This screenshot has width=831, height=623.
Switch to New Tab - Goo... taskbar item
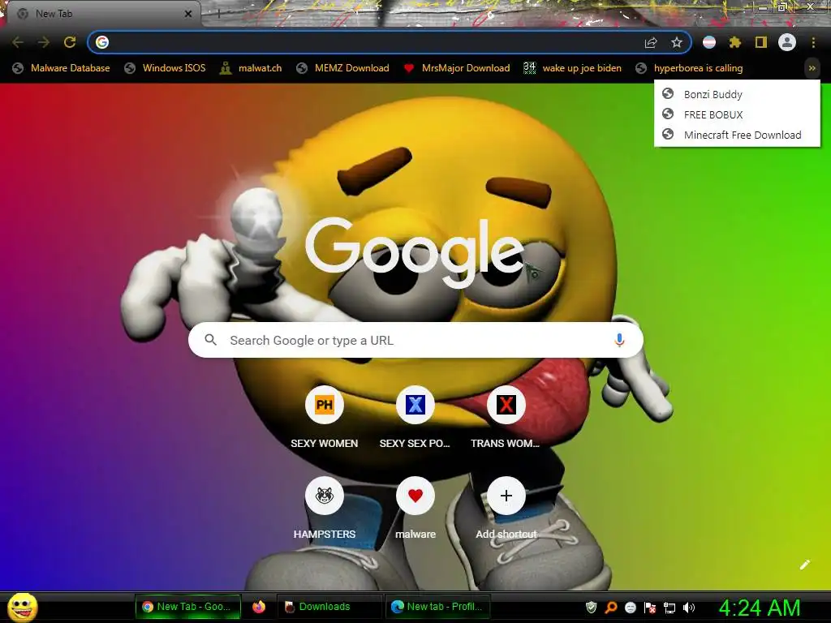pyautogui.click(x=188, y=607)
